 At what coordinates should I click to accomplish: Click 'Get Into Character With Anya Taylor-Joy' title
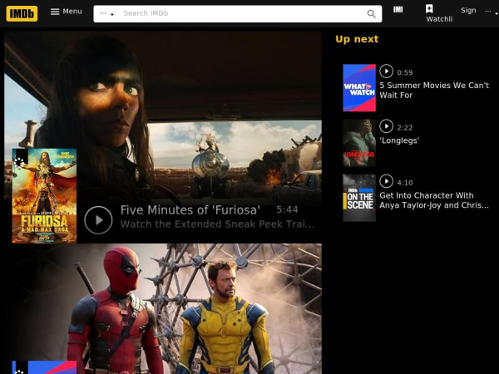[x=434, y=200]
